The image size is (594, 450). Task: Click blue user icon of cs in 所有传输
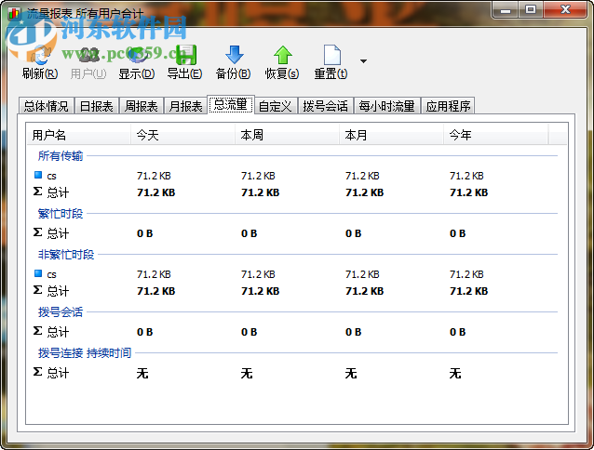pyautogui.click(x=38, y=175)
